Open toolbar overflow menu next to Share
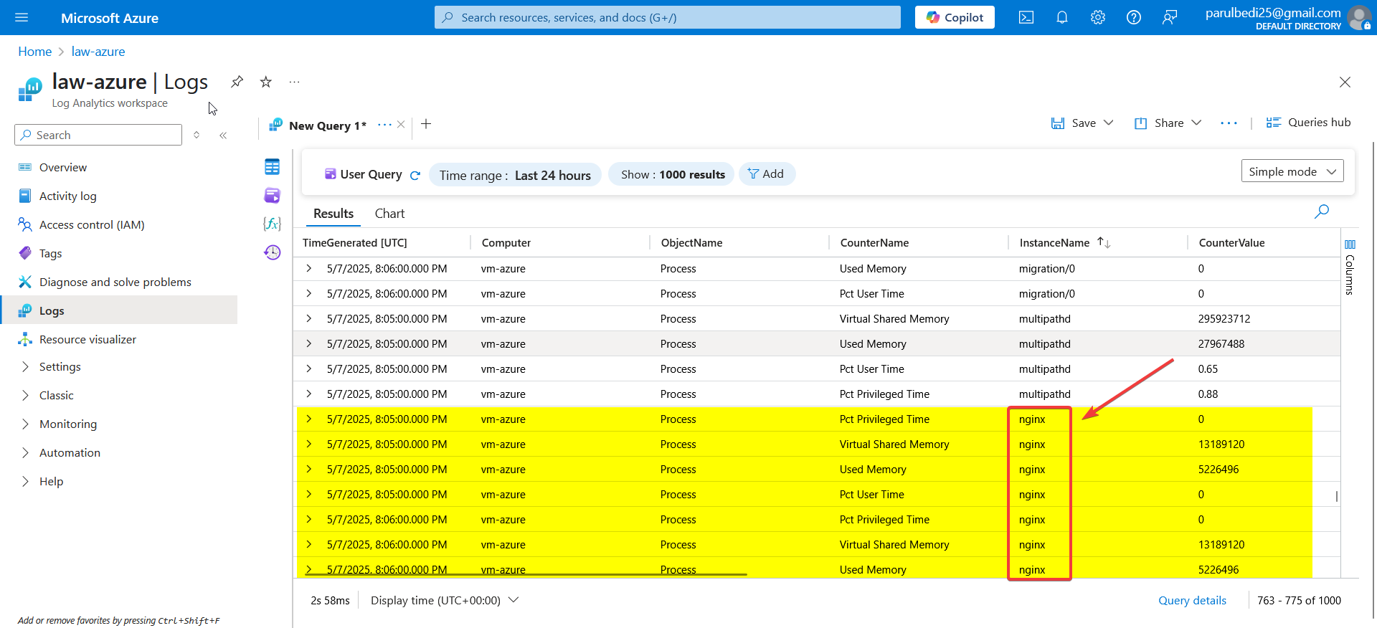Screen dimensions: 1377x628 (1229, 123)
